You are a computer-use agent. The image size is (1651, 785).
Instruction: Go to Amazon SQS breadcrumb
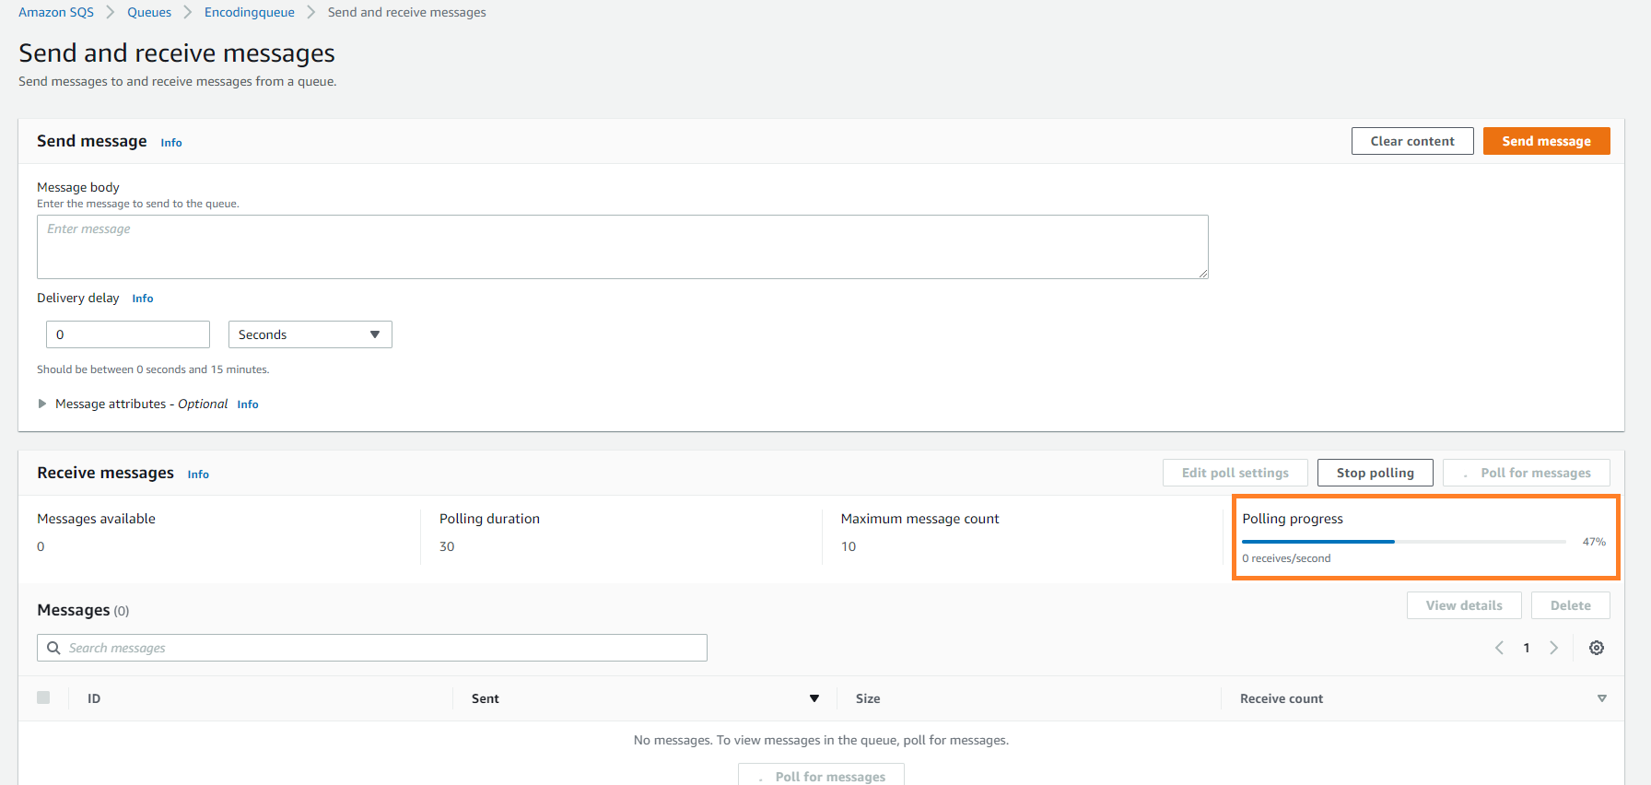[x=56, y=12]
